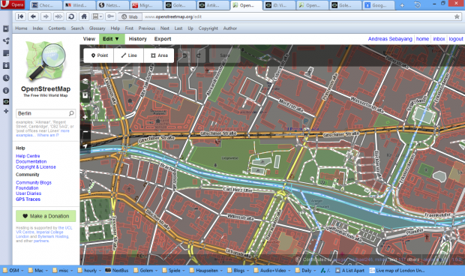Image resolution: width=465 pixels, height=276 pixels.
Task: Bookmark page with the star icon
Action: pyautogui.click(x=457, y=16)
